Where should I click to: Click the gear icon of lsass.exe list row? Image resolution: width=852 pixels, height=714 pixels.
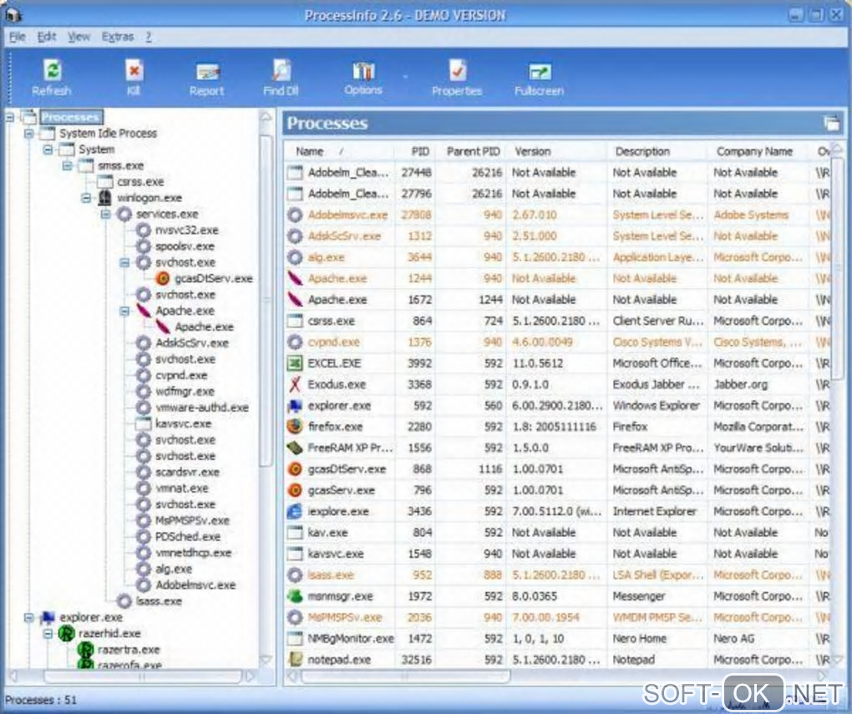click(295, 575)
